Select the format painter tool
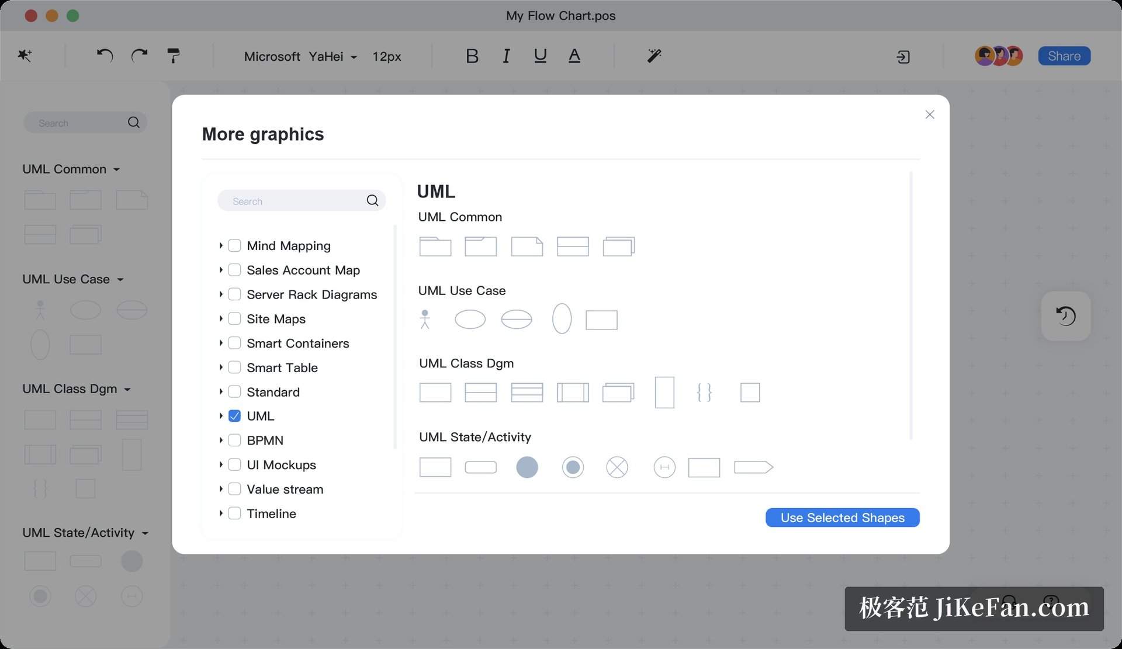1122x649 pixels. pyautogui.click(x=174, y=55)
